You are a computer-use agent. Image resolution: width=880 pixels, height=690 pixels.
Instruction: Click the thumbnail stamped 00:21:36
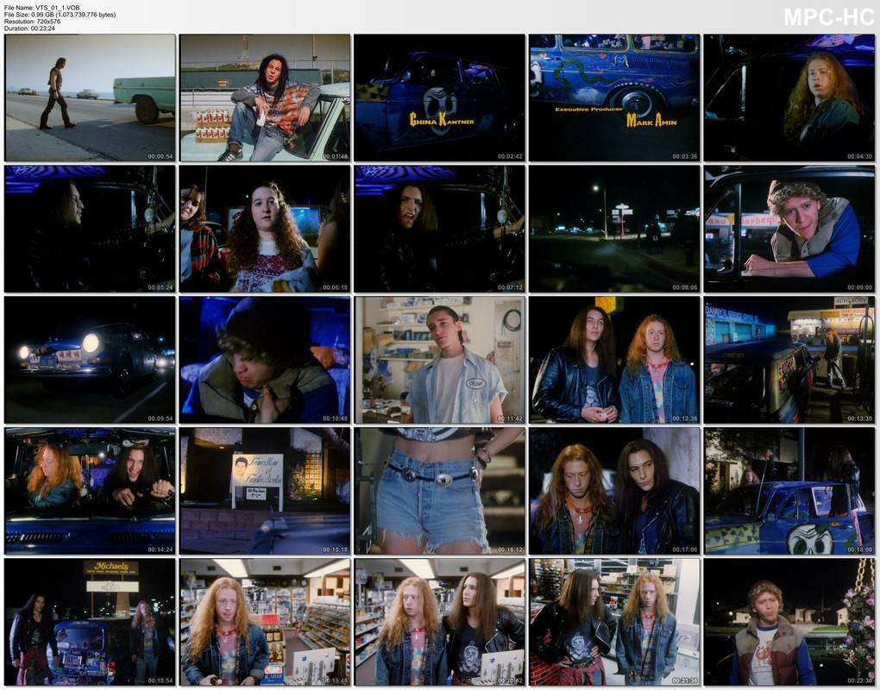614,622
